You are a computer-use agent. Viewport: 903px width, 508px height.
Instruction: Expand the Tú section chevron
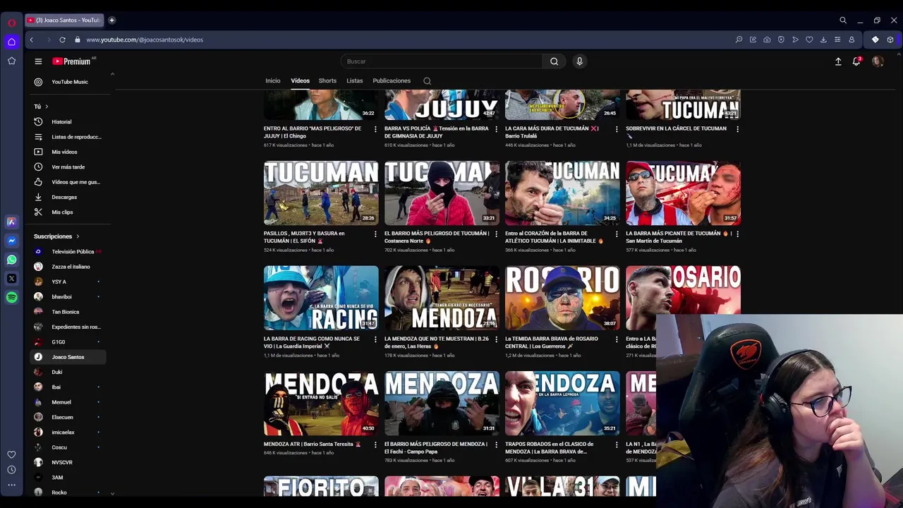coord(47,107)
